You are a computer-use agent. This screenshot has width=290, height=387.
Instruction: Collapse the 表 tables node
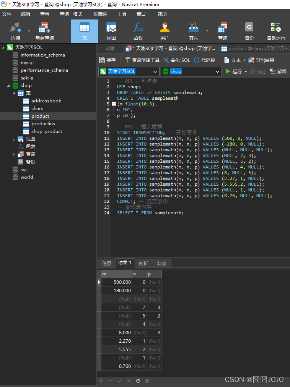coord(14,93)
